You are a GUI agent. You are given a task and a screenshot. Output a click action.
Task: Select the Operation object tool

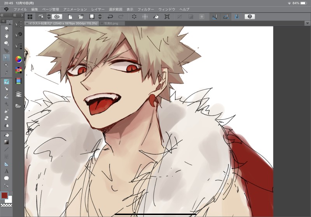click(7, 43)
